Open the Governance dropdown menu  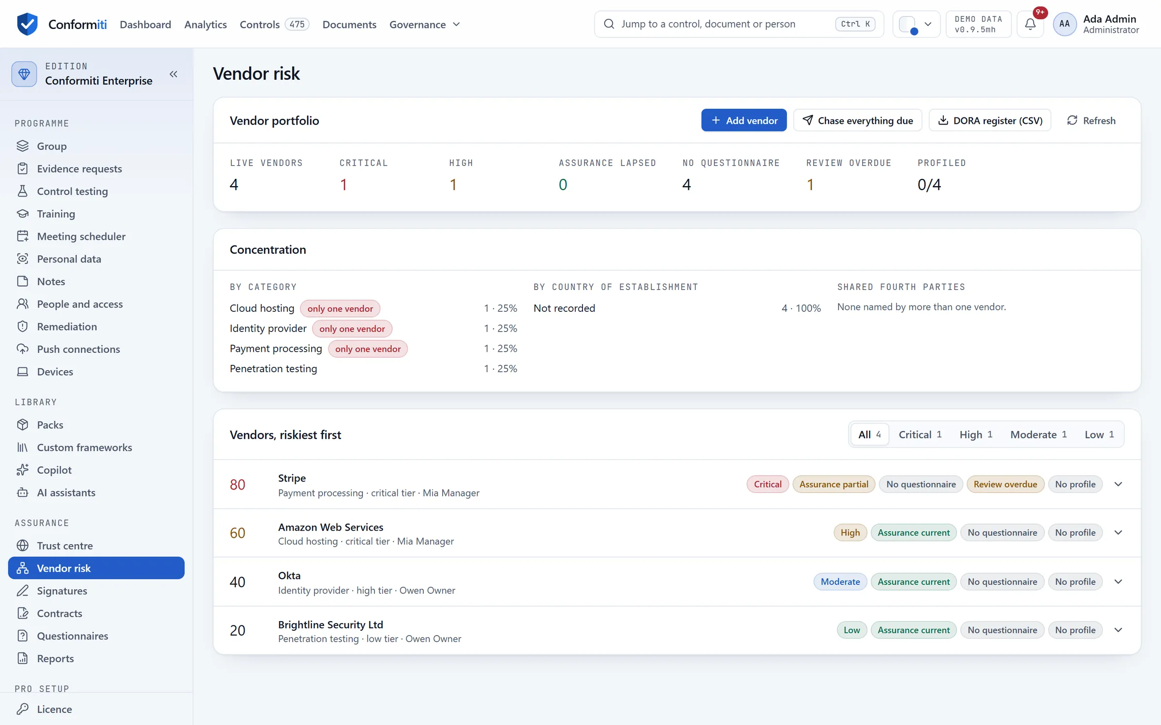[x=424, y=24]
